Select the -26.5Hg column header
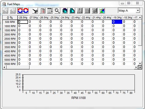Viewport: 145px width, 109px height. pos(44,18)
